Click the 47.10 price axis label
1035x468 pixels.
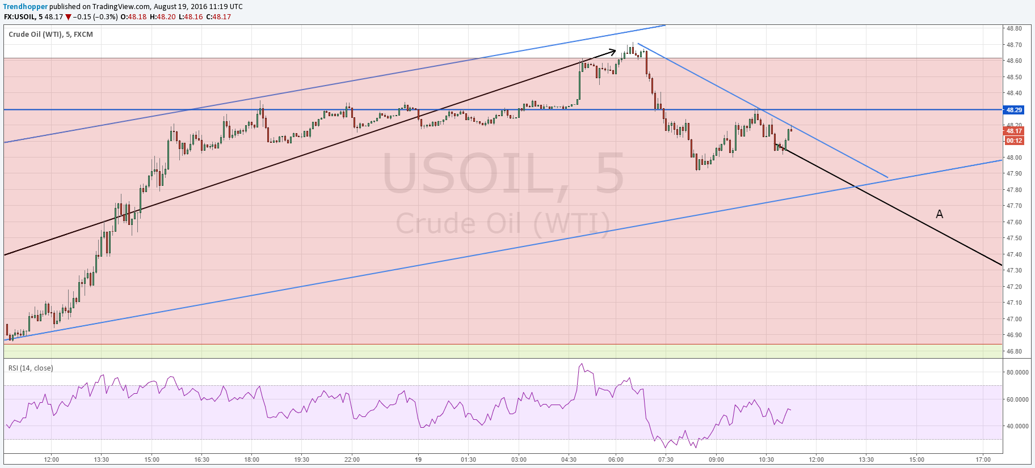point(1014,303)
